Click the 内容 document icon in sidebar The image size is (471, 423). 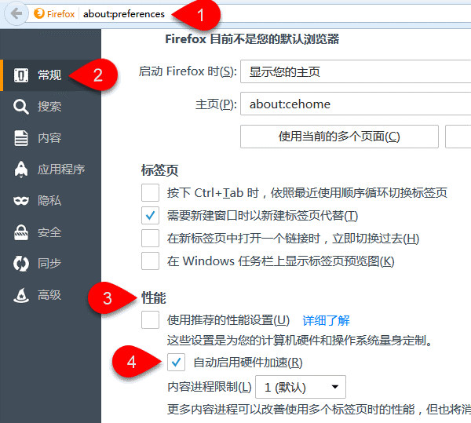[x=21, y=138]
